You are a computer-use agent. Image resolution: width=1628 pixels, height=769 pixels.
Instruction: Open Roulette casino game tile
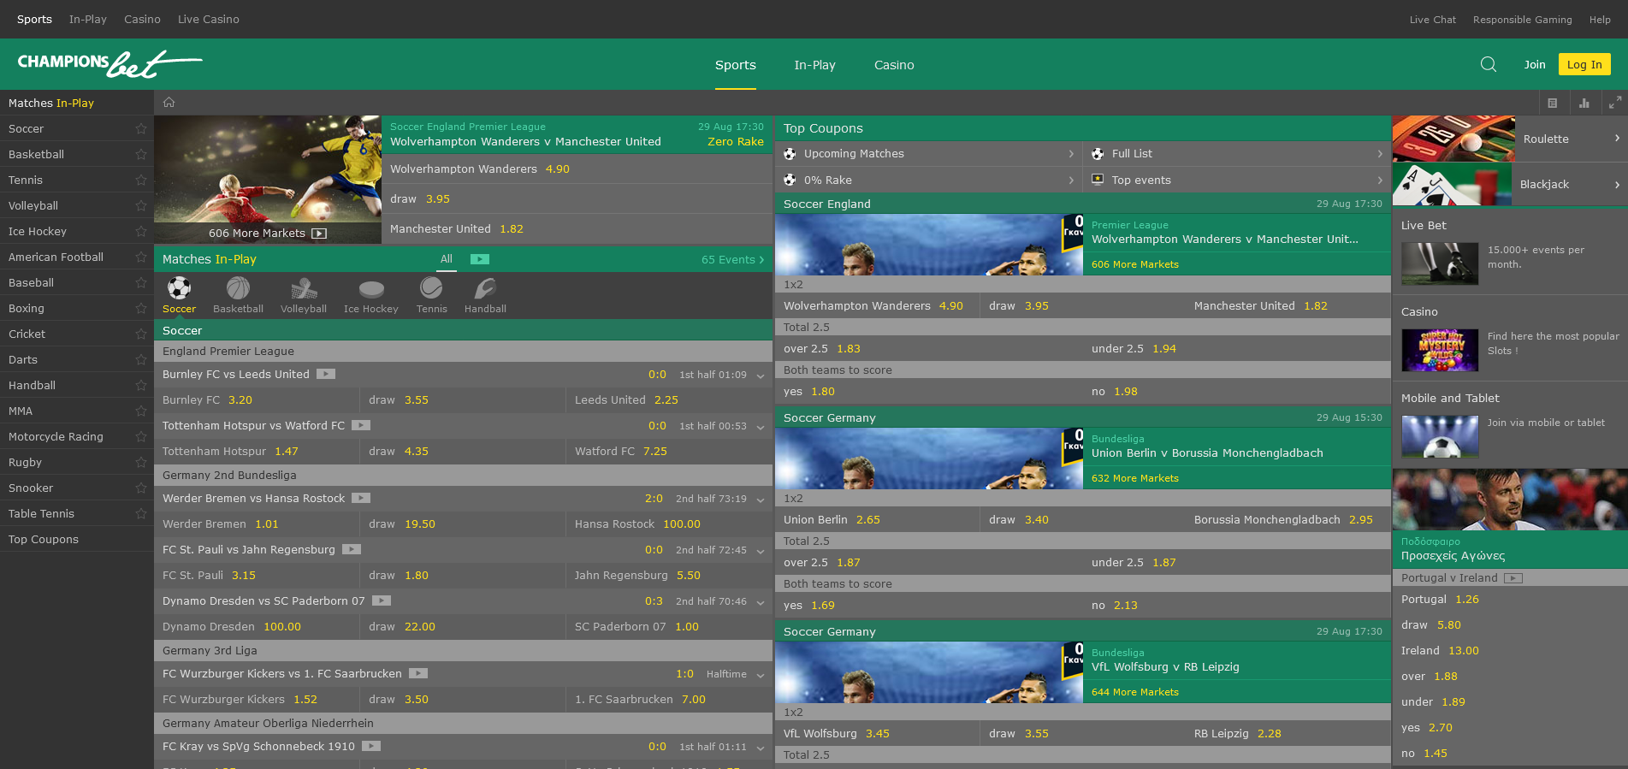click(1510, 139)
